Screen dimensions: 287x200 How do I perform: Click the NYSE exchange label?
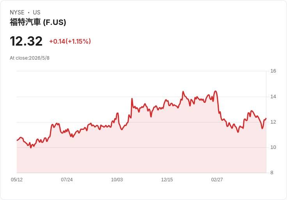coord(17,12)
